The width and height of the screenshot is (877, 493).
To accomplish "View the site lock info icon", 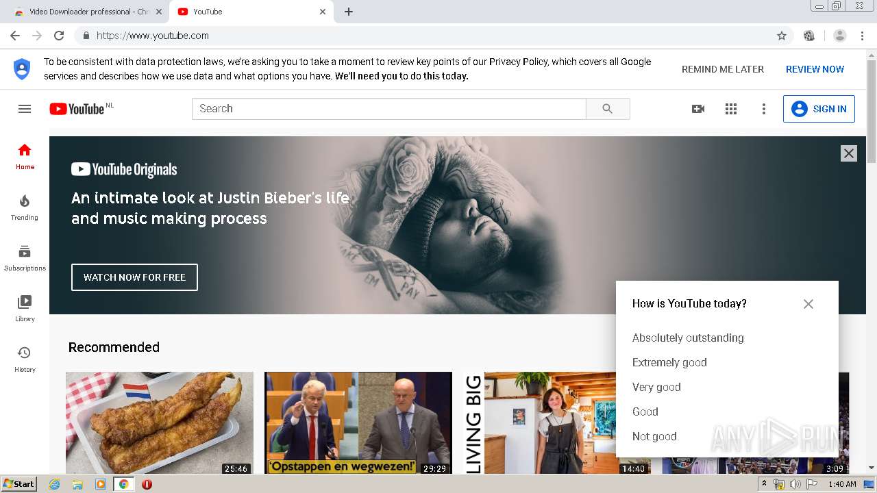I will (86, 36).
